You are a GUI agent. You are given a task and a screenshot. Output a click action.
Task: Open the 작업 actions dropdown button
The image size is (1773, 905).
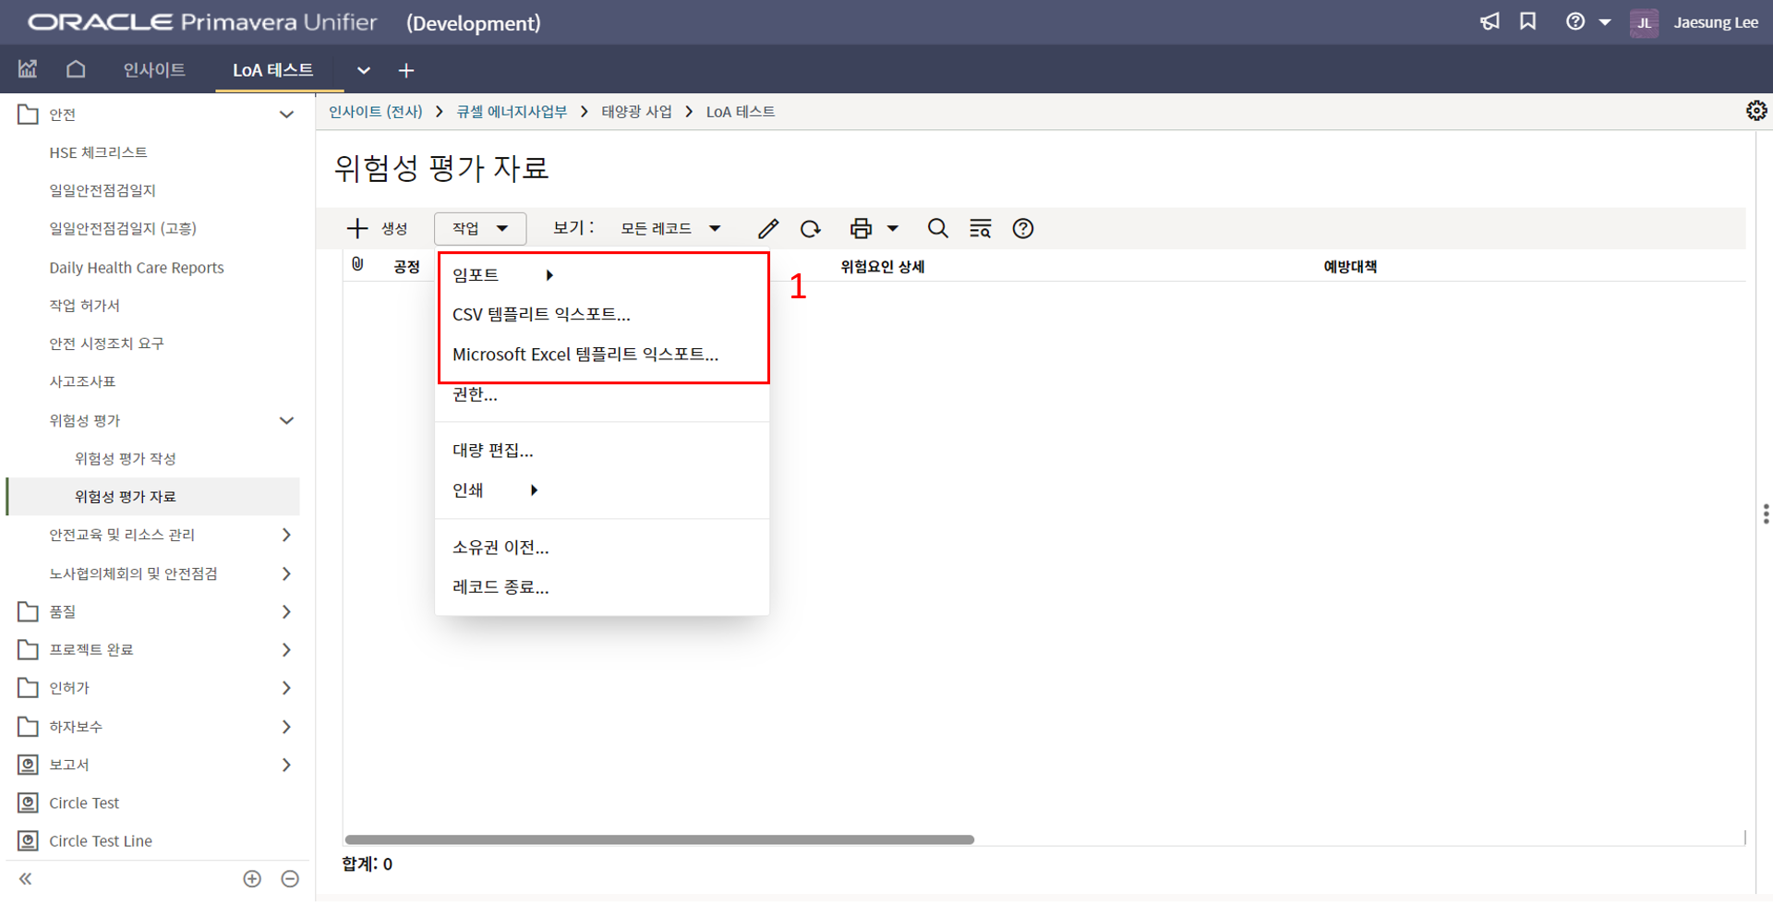[x=479, y=229]
